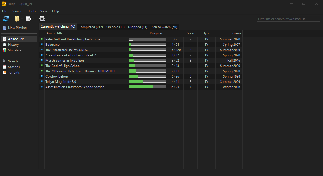The height and width of the screenshot is (176, 323).
Task: Select the Cowboy Bebop row
Action: 141,76
